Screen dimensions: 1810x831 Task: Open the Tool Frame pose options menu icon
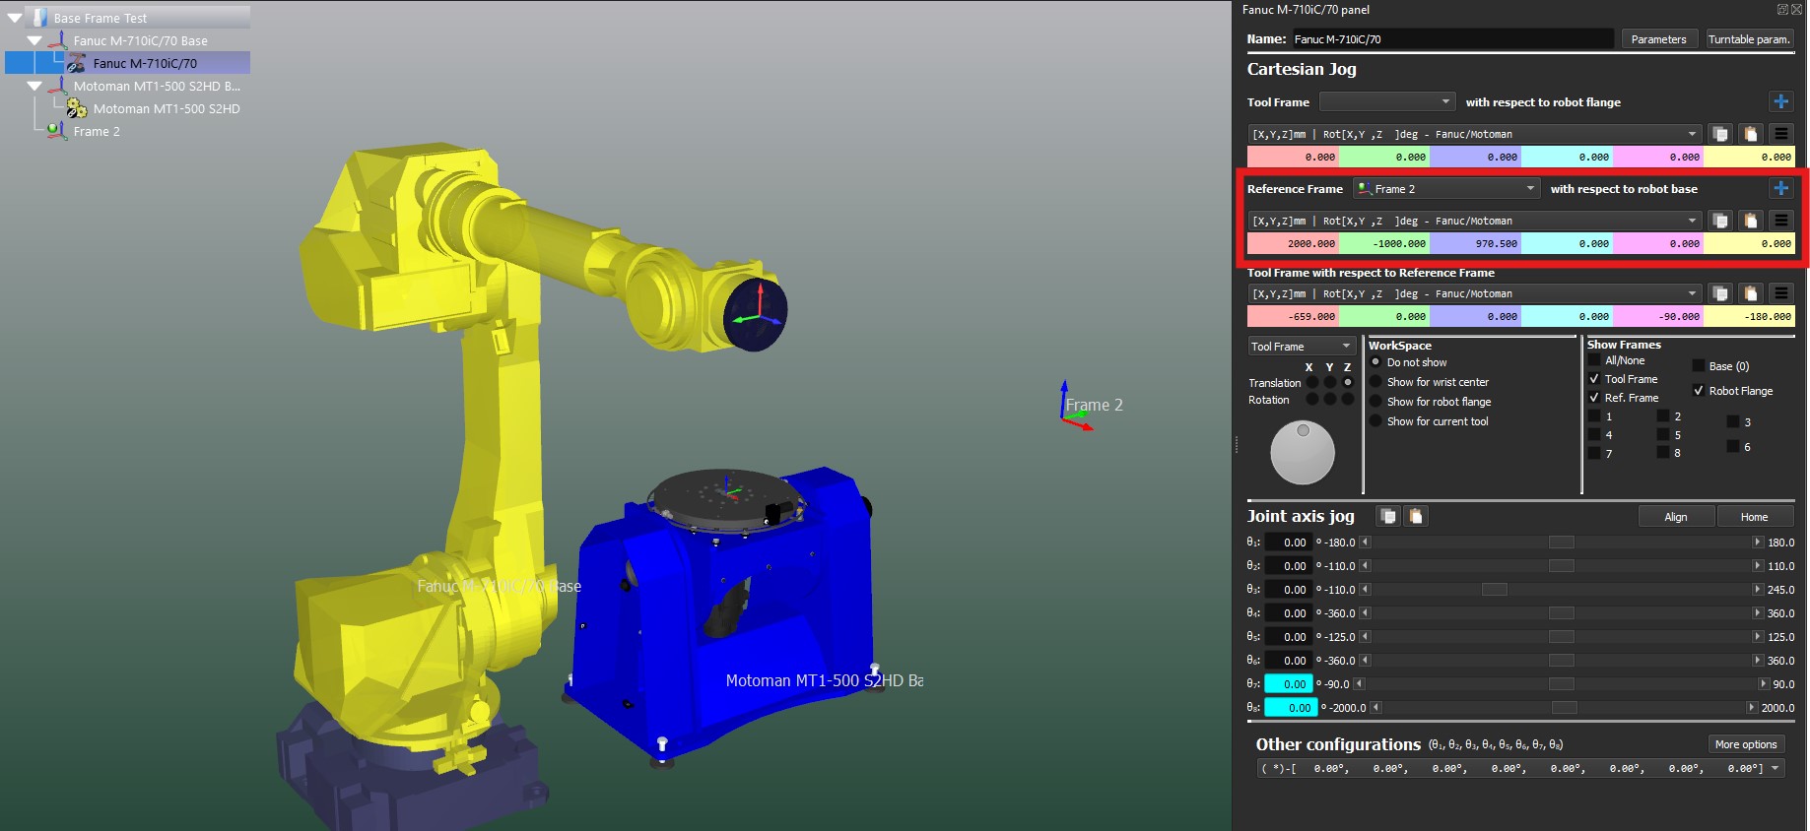click(1780, 134)
